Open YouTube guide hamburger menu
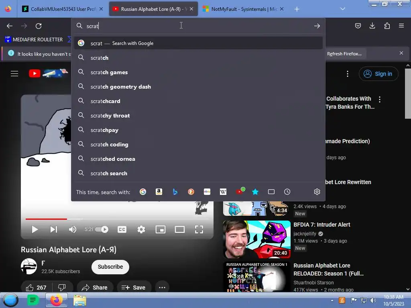 (14, 74)
